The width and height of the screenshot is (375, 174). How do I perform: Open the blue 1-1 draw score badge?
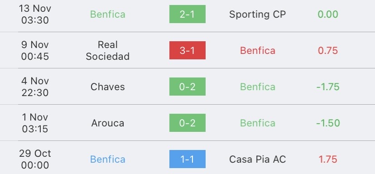point(187,159)
